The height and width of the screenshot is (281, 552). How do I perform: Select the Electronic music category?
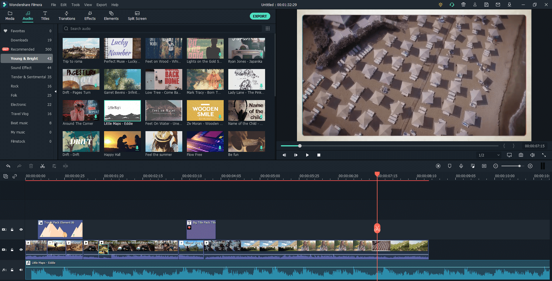[x=27, y=104]
